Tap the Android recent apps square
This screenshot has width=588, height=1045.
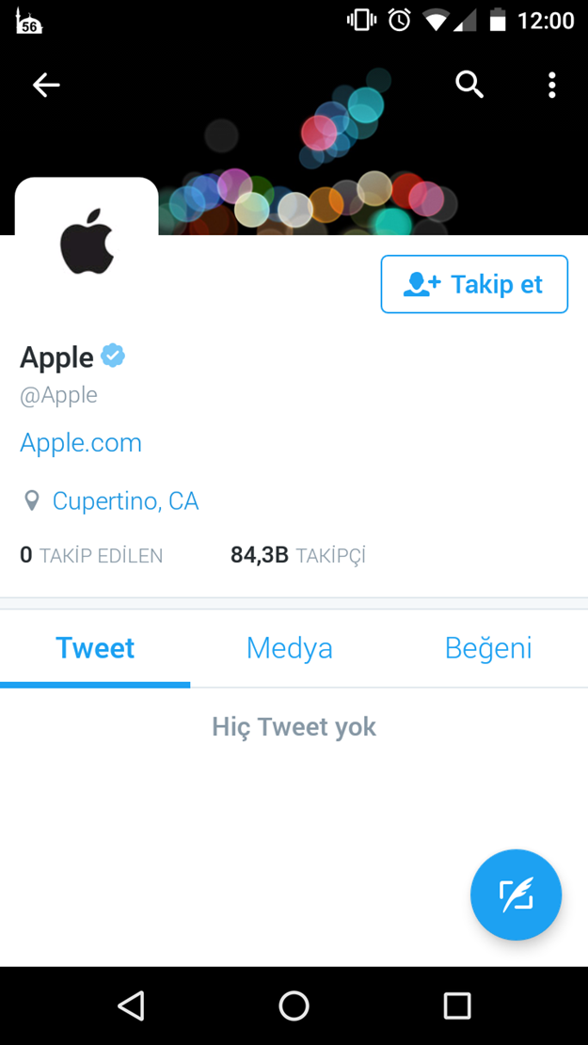pos(457,1005)
